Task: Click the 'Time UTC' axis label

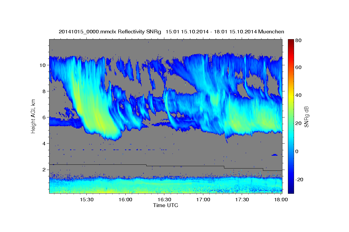Action: (x=165, y=205)
